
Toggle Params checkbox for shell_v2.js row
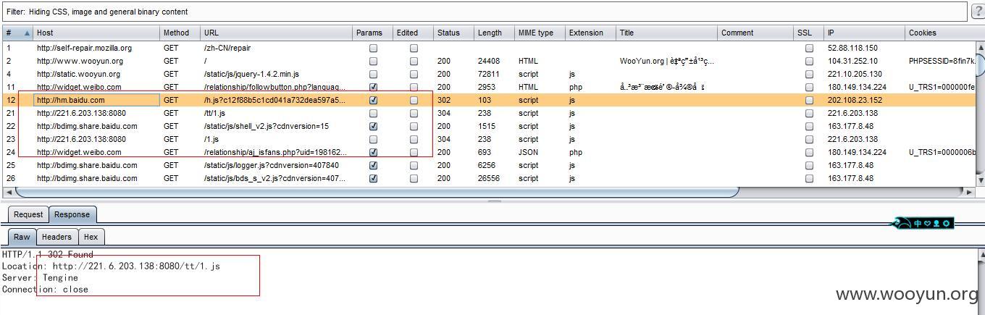373,126
